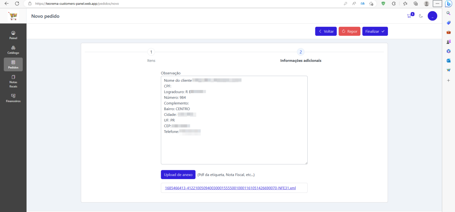Screen dimensions: 455x212
Task: Click the read aloud icon
Action: point(354,4)
